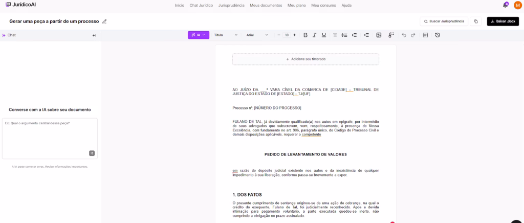The image size is (524, 223).
Task: Click Adicione seu timbrado
Action: 305,59
